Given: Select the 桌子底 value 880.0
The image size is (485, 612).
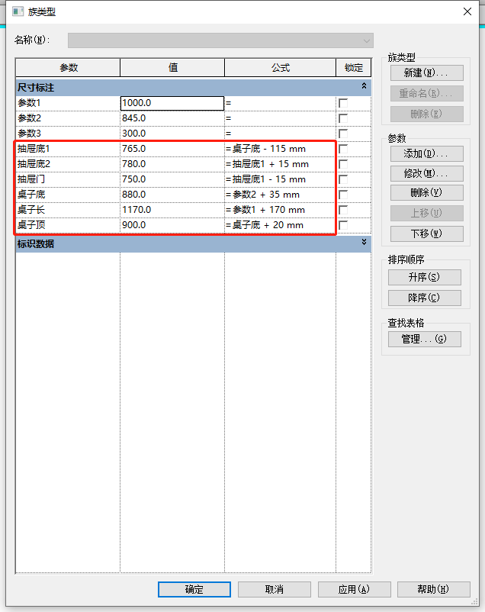Looking at the screenshot, I should (x=172, y=195).
